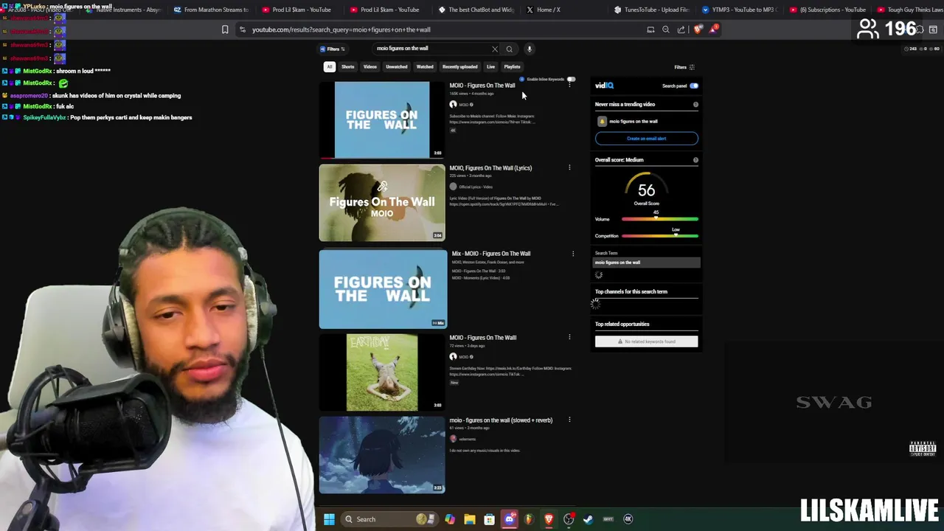Select the Shorts filter chip
This screenshot has height=531, width=944.
pos(348,67)
